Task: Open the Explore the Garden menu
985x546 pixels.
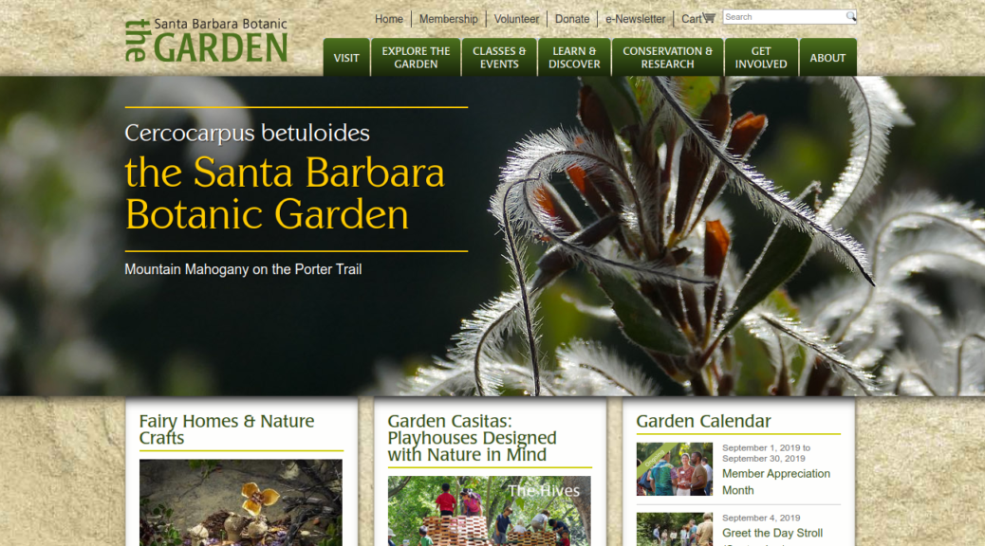Action: click(x=416, y=58)
